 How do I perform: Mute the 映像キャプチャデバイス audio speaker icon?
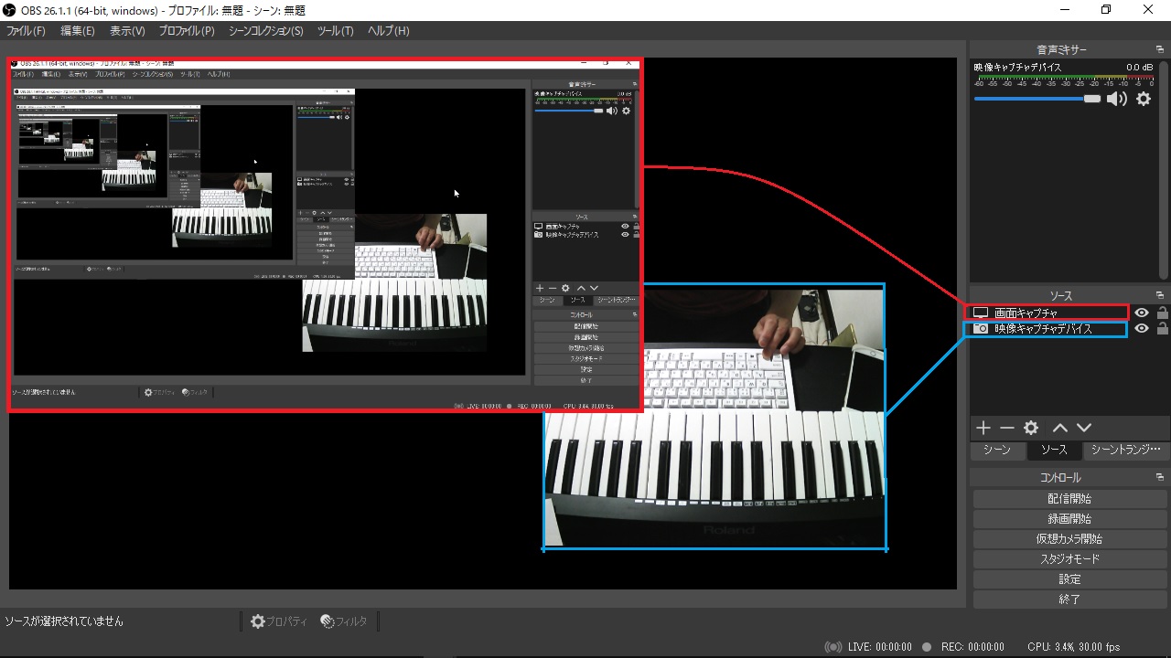pyautogui.click(x=1116, y=99)
